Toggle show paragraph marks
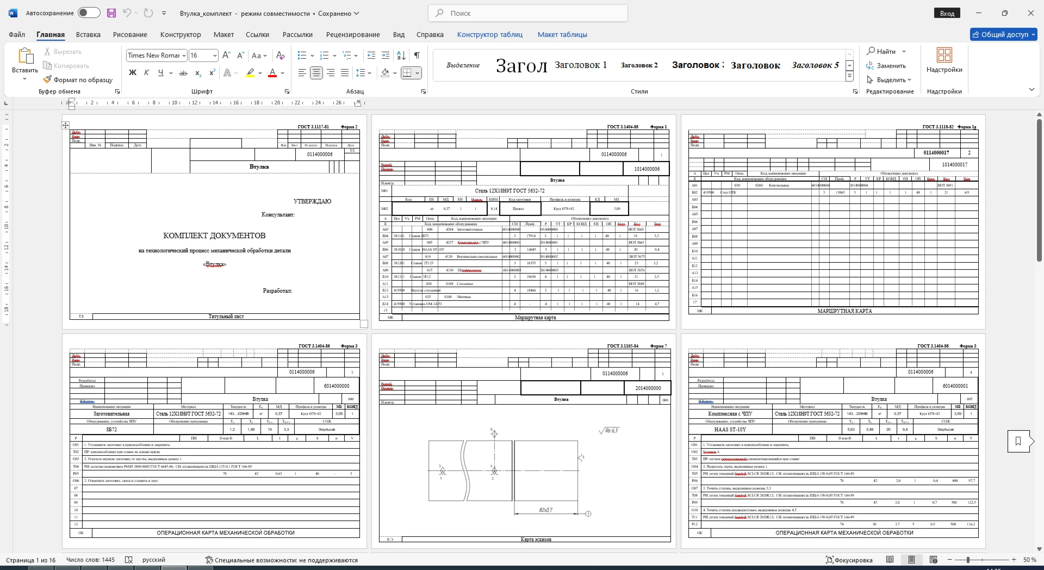The width and height of the screenshot is (1044, 570). point(417,55)
